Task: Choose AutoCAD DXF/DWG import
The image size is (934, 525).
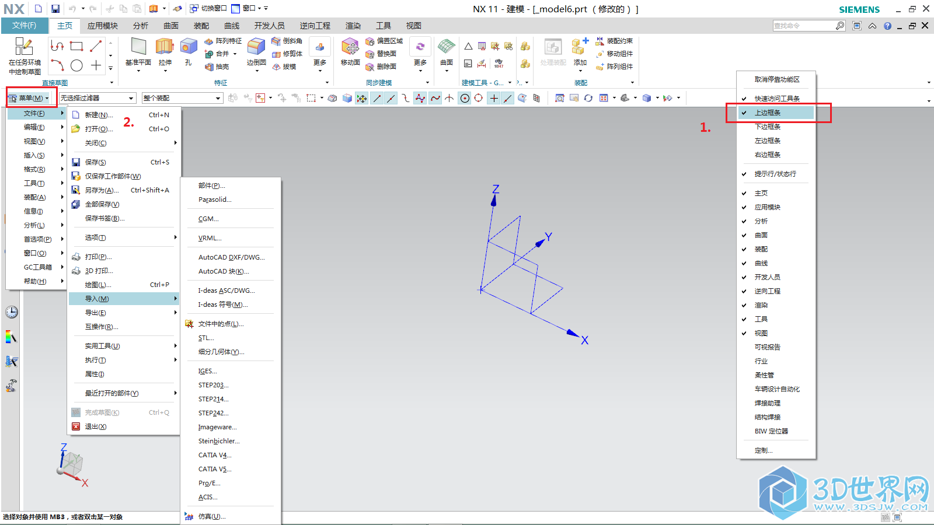Action: [x=231, y=257]
